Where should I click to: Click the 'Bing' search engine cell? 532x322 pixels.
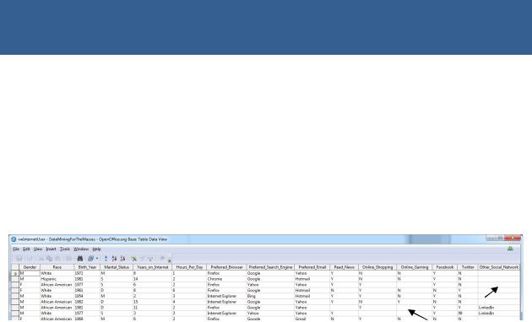270,296
